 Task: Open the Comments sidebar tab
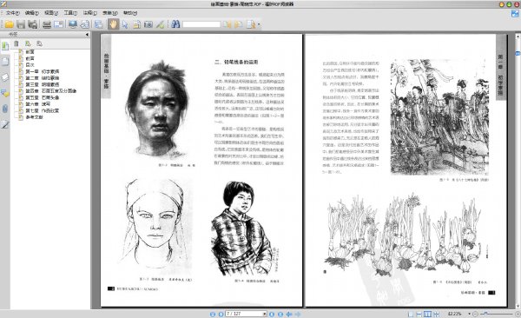click(5, 94)
